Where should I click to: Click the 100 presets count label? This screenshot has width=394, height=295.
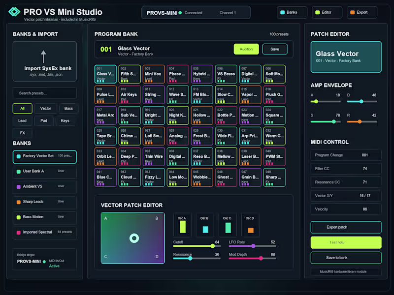click(279, 34)
